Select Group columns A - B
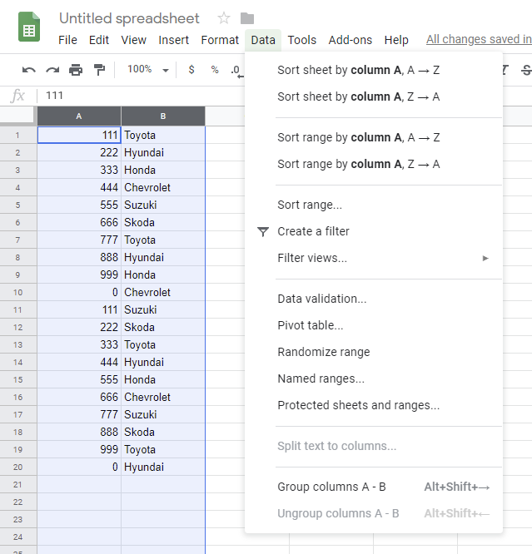Viewport: 532px width, 554px height. click(x=374, y=487)
